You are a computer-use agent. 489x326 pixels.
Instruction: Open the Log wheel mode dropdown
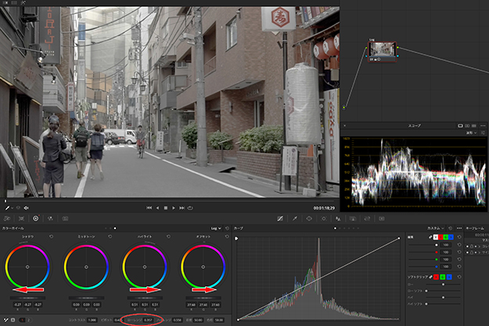(x=217, y=228)
